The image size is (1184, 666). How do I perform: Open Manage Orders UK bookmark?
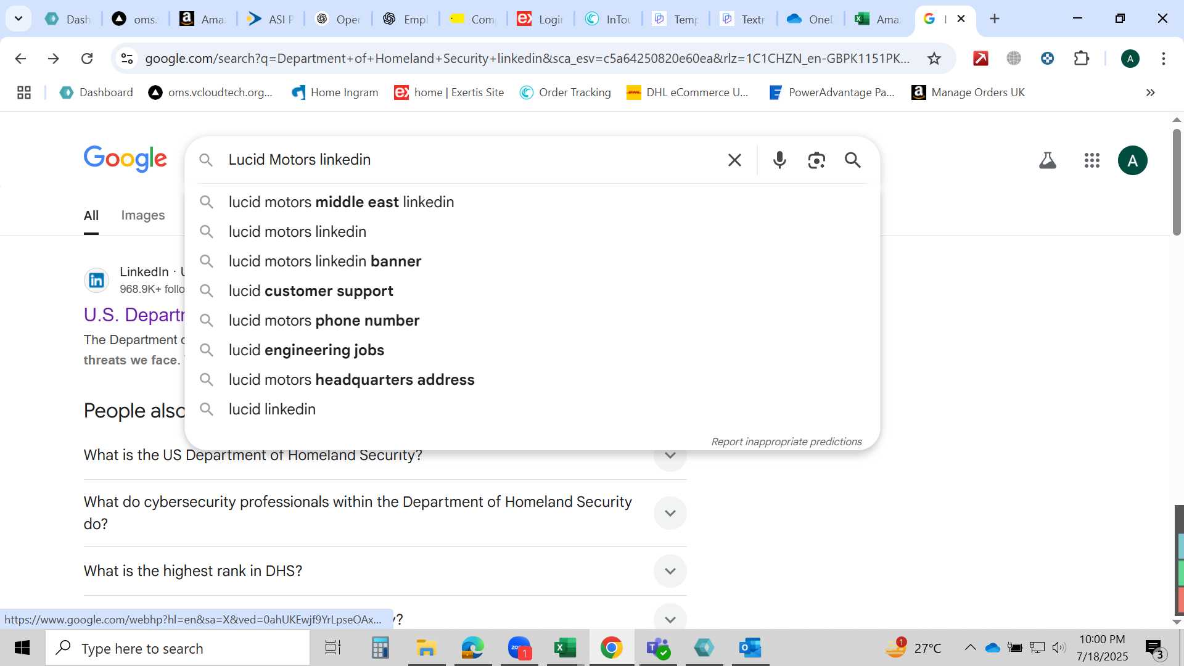click(968, 92)
